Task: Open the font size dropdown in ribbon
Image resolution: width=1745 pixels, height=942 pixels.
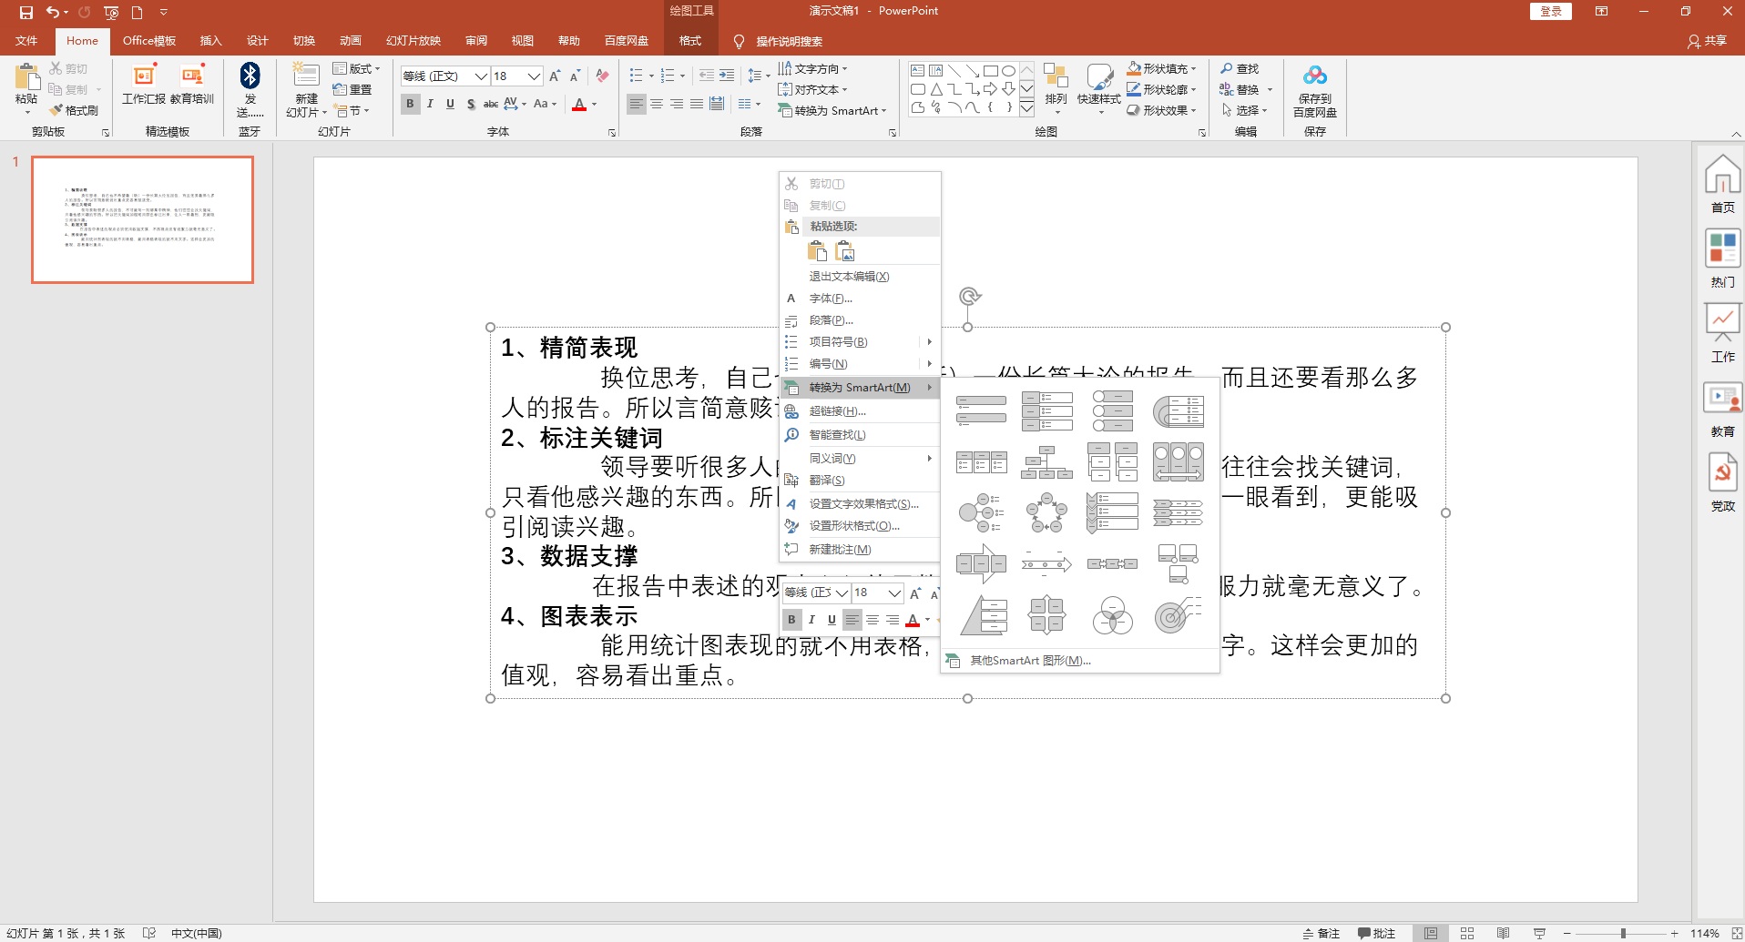Action: pyautogui.click(x=534, y=76)
